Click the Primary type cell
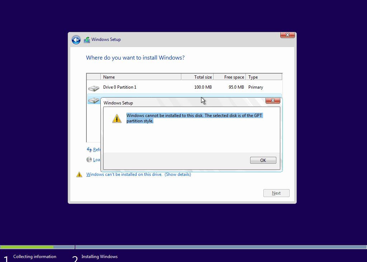367x262 pixels. (x=256, y=87)
